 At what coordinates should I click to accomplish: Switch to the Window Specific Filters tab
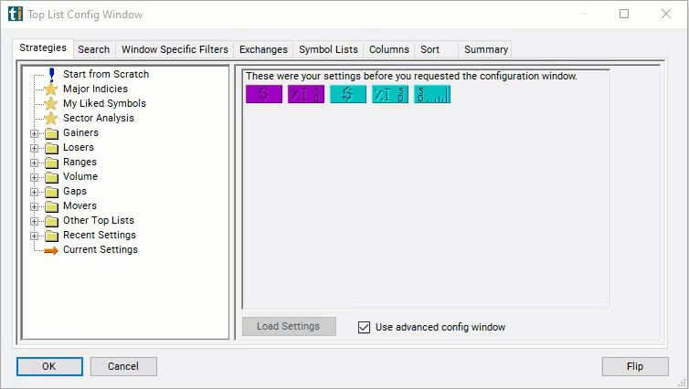pyautogui.click(x=175, y=49)
